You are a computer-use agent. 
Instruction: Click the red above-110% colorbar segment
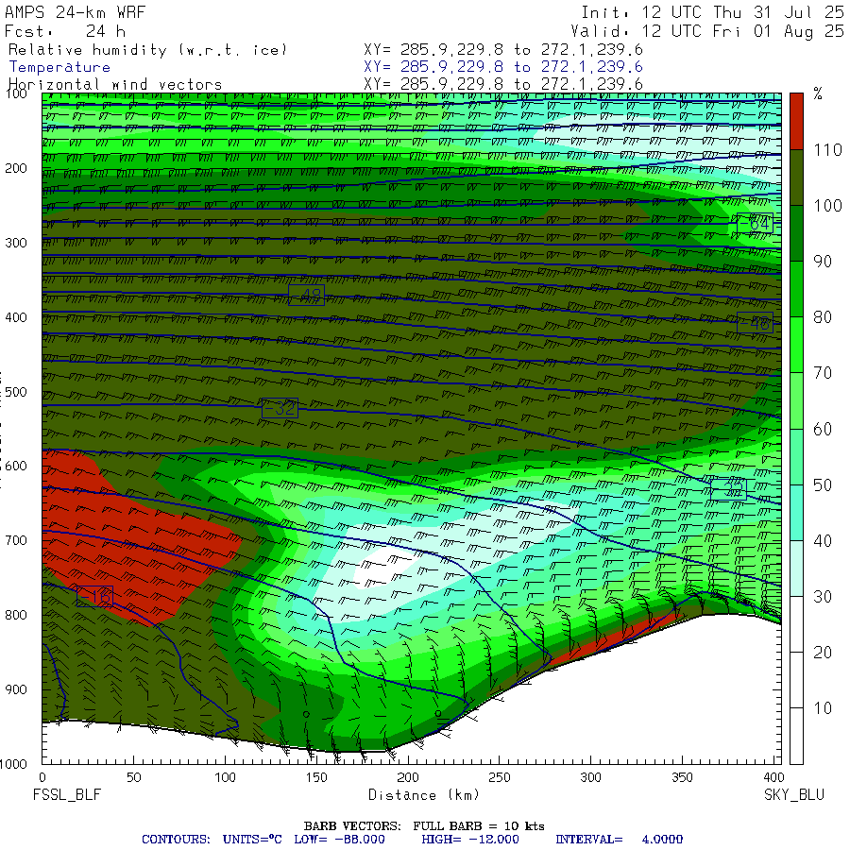click(796, 122)
